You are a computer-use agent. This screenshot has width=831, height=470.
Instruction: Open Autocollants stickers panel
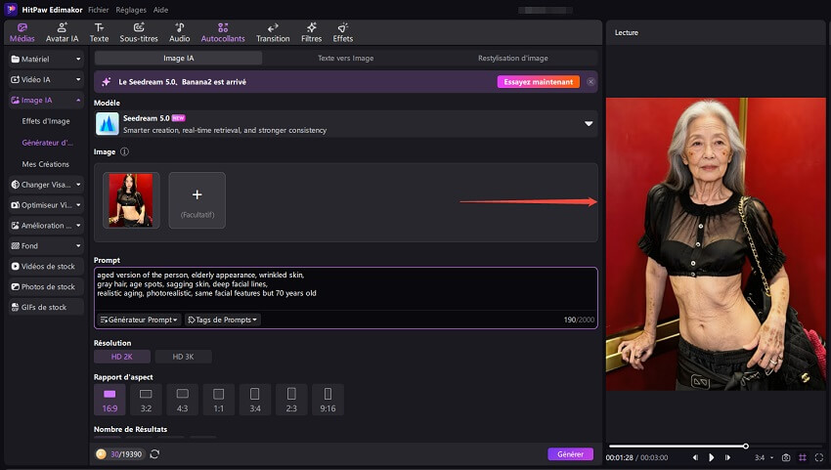pos(223,33)
